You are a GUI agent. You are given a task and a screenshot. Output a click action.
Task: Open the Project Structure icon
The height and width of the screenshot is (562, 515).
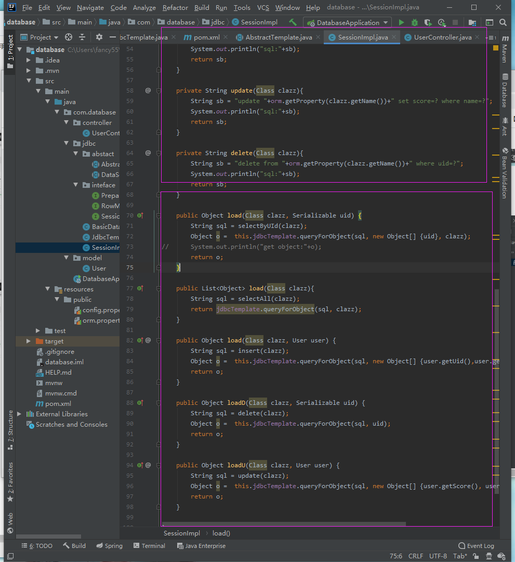[x=472, y=22]
